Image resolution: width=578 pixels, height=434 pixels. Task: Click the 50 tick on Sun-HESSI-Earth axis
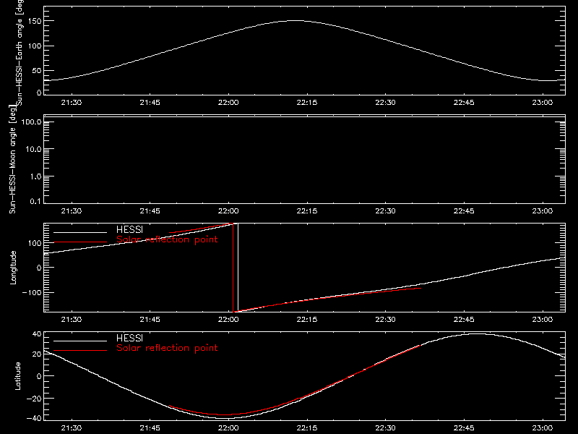coord(37,70)
